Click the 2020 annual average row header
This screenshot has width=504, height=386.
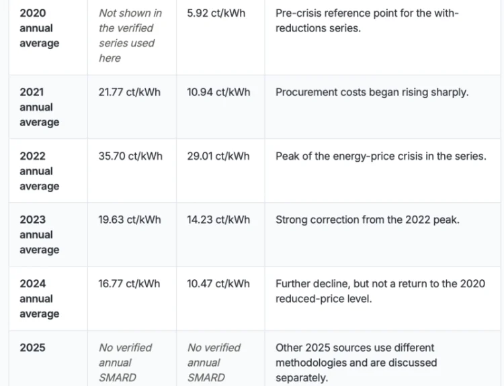[39, 28]
